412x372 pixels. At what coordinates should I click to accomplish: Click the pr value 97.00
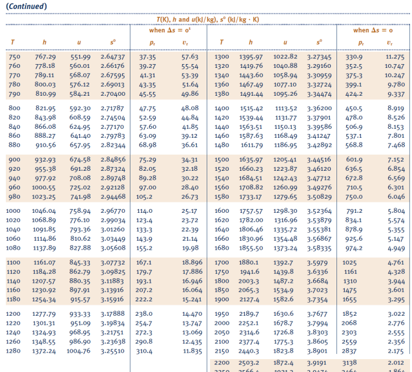click(148, 188)
